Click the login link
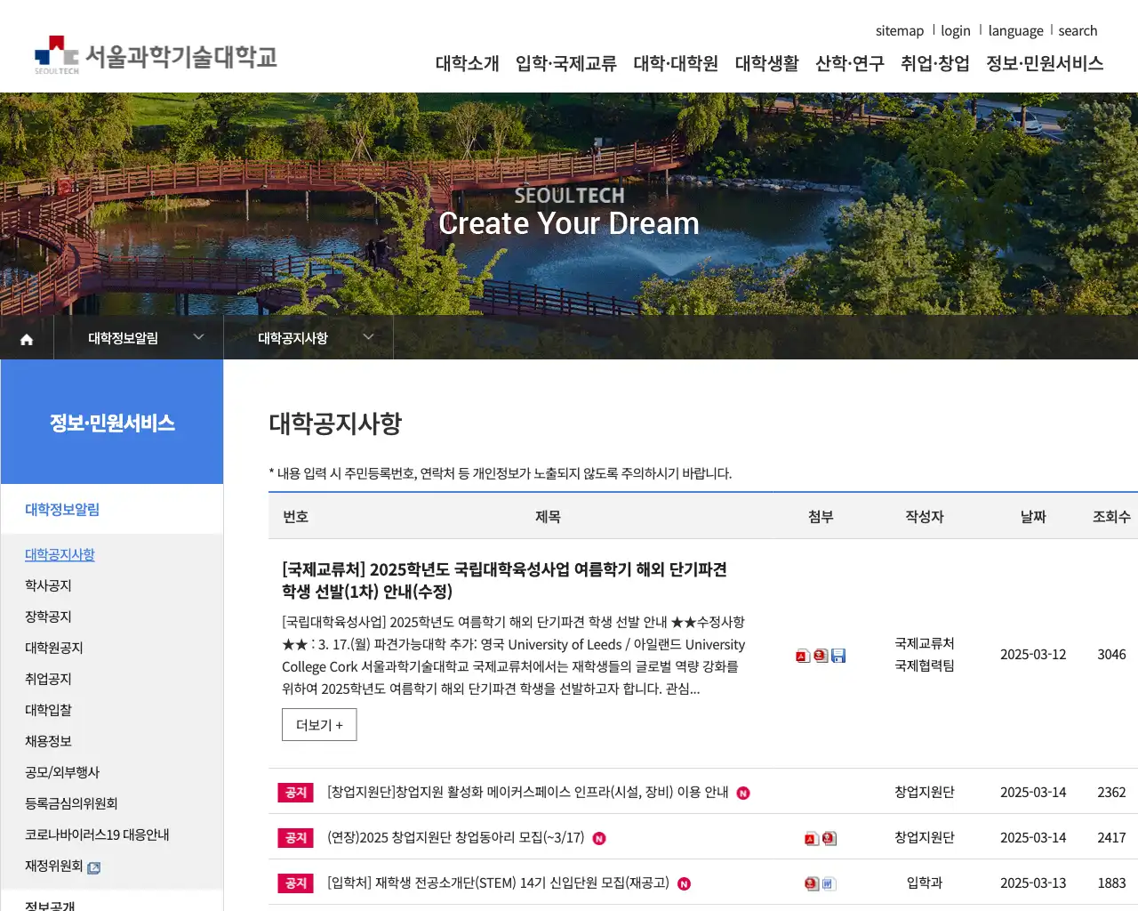Viewport: 1138px width, 911px height. click(956, 30)
